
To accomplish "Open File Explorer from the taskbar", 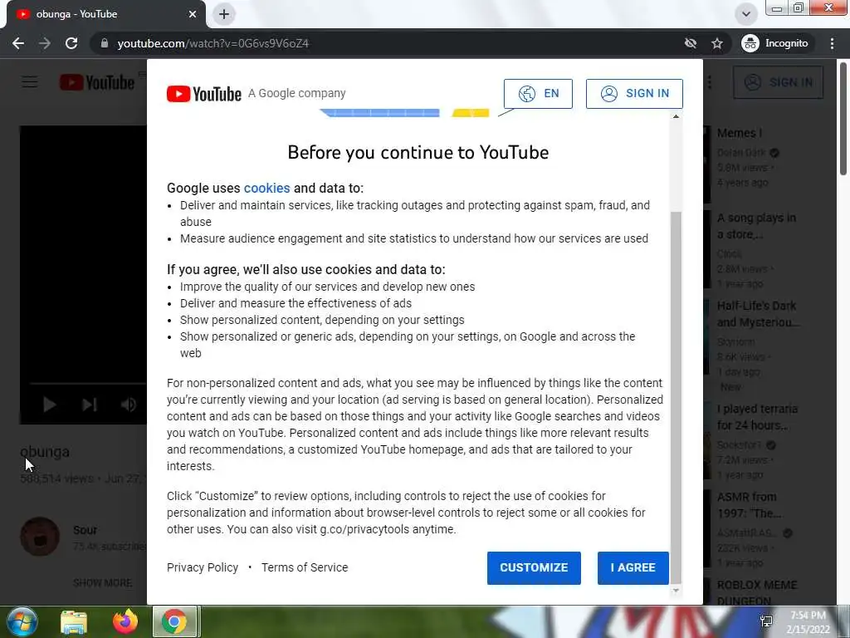I will pos(74,622).
